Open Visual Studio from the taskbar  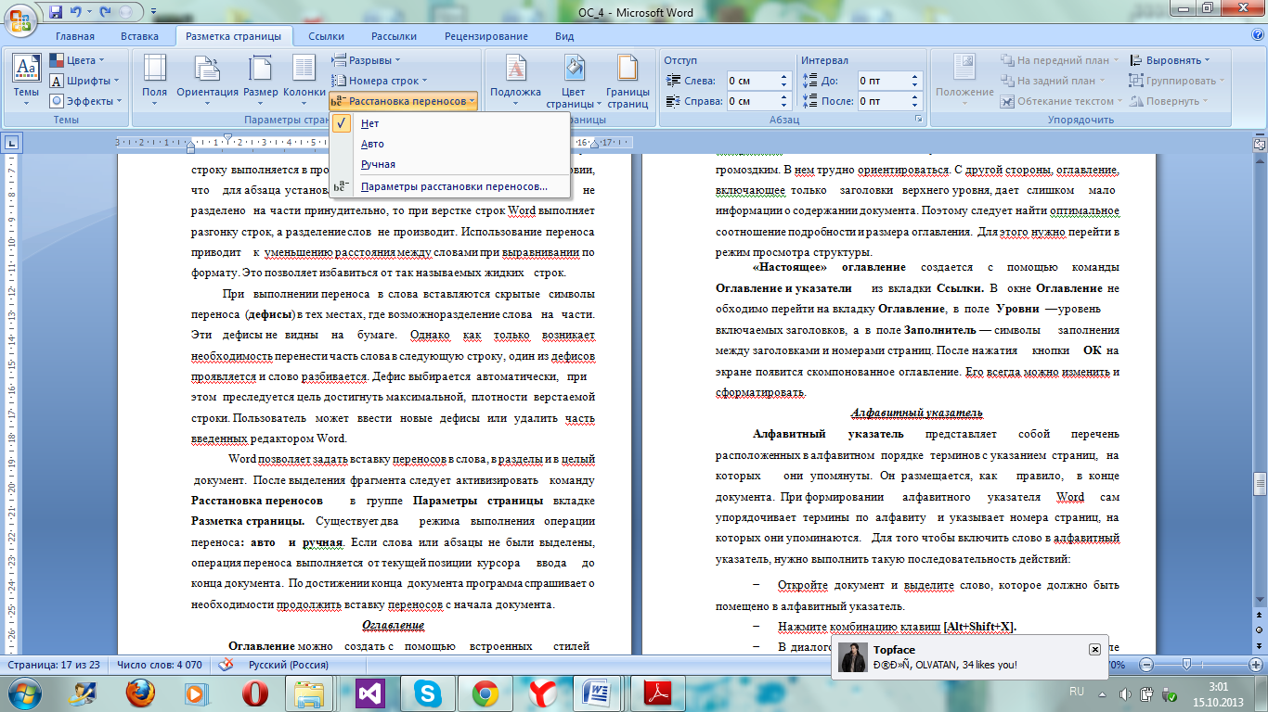pyautogui.click(x=370, y=693)
